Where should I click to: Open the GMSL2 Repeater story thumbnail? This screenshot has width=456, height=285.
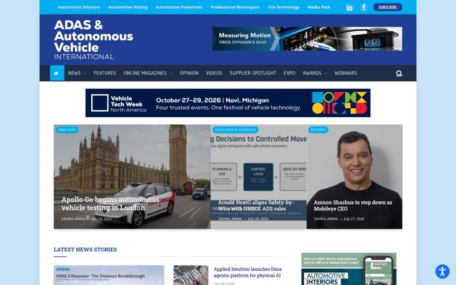coord(109,275)
